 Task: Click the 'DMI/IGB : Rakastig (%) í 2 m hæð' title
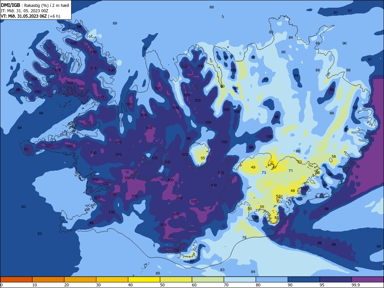[35, 5]
